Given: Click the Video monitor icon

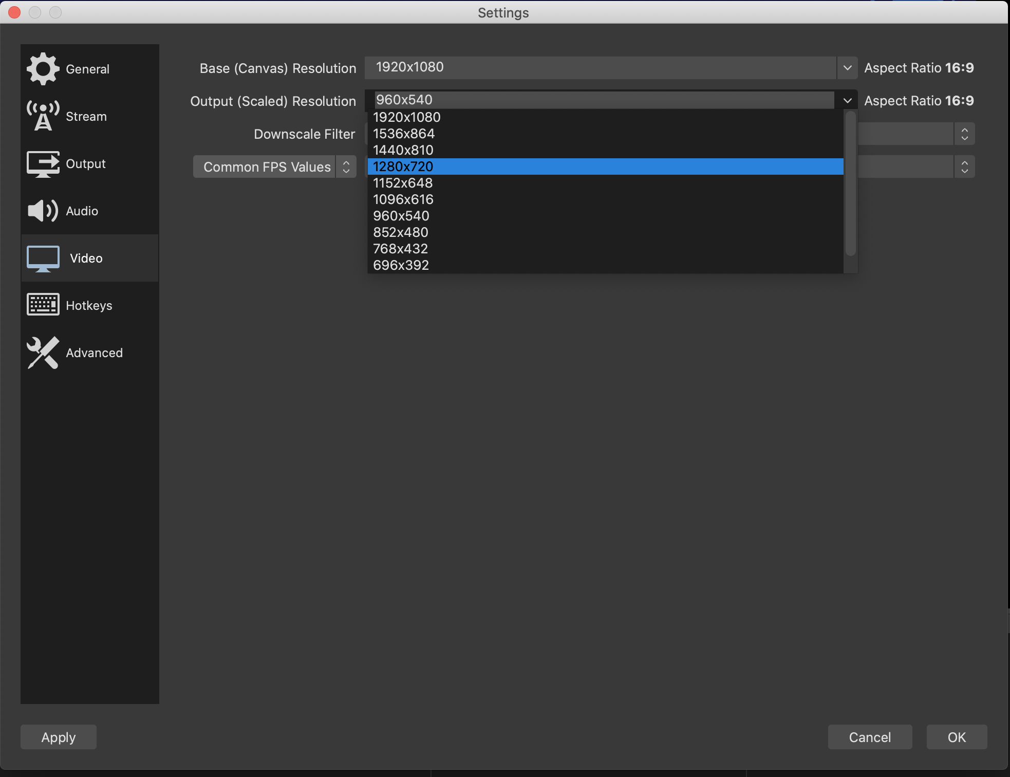Looking at the screenshot, I should click(x=43, y=258).
